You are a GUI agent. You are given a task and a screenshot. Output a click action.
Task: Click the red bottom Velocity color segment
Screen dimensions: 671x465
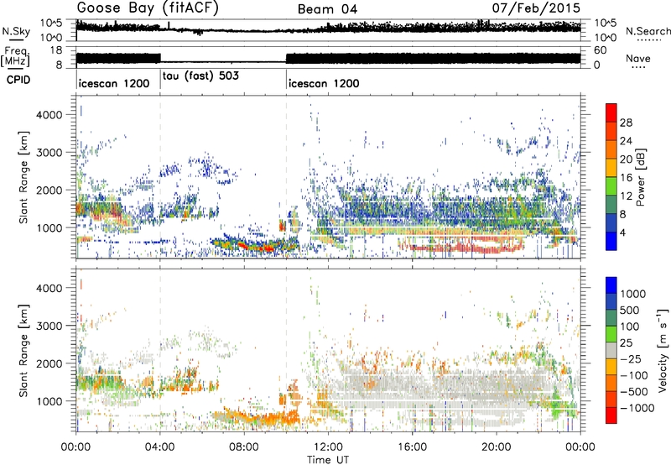(611, 415)
